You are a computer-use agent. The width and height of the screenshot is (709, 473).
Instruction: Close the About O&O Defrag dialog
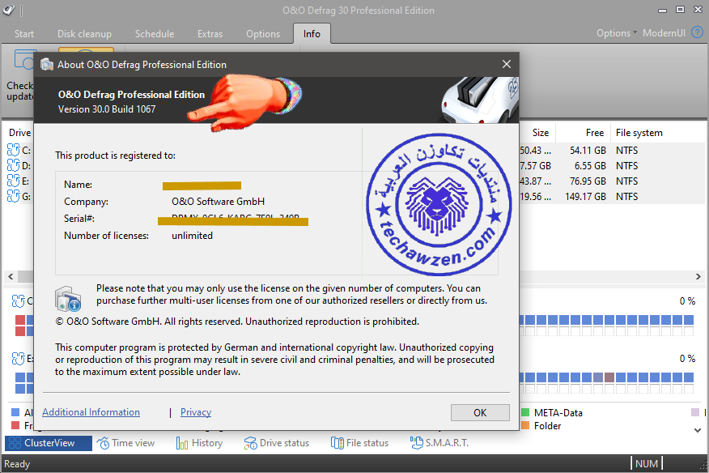point(507,64)
